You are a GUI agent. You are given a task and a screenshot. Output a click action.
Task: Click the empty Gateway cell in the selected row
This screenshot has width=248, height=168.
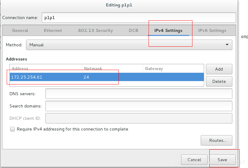pyautogui.click(x=173, y=77)
